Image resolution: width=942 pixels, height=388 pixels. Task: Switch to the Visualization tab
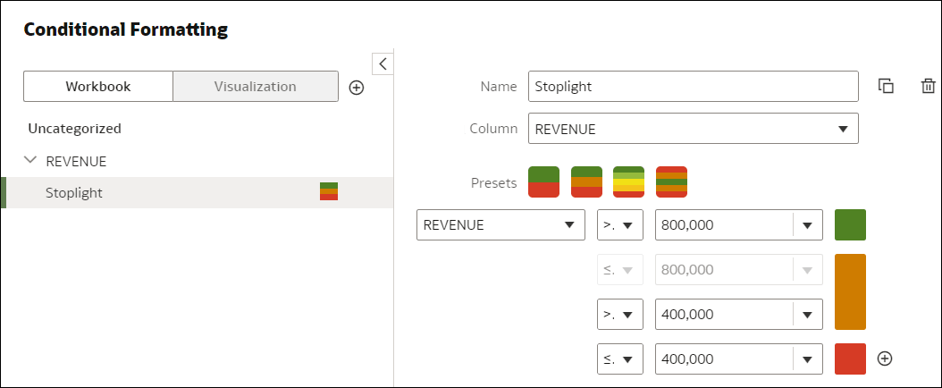[255, 87]
